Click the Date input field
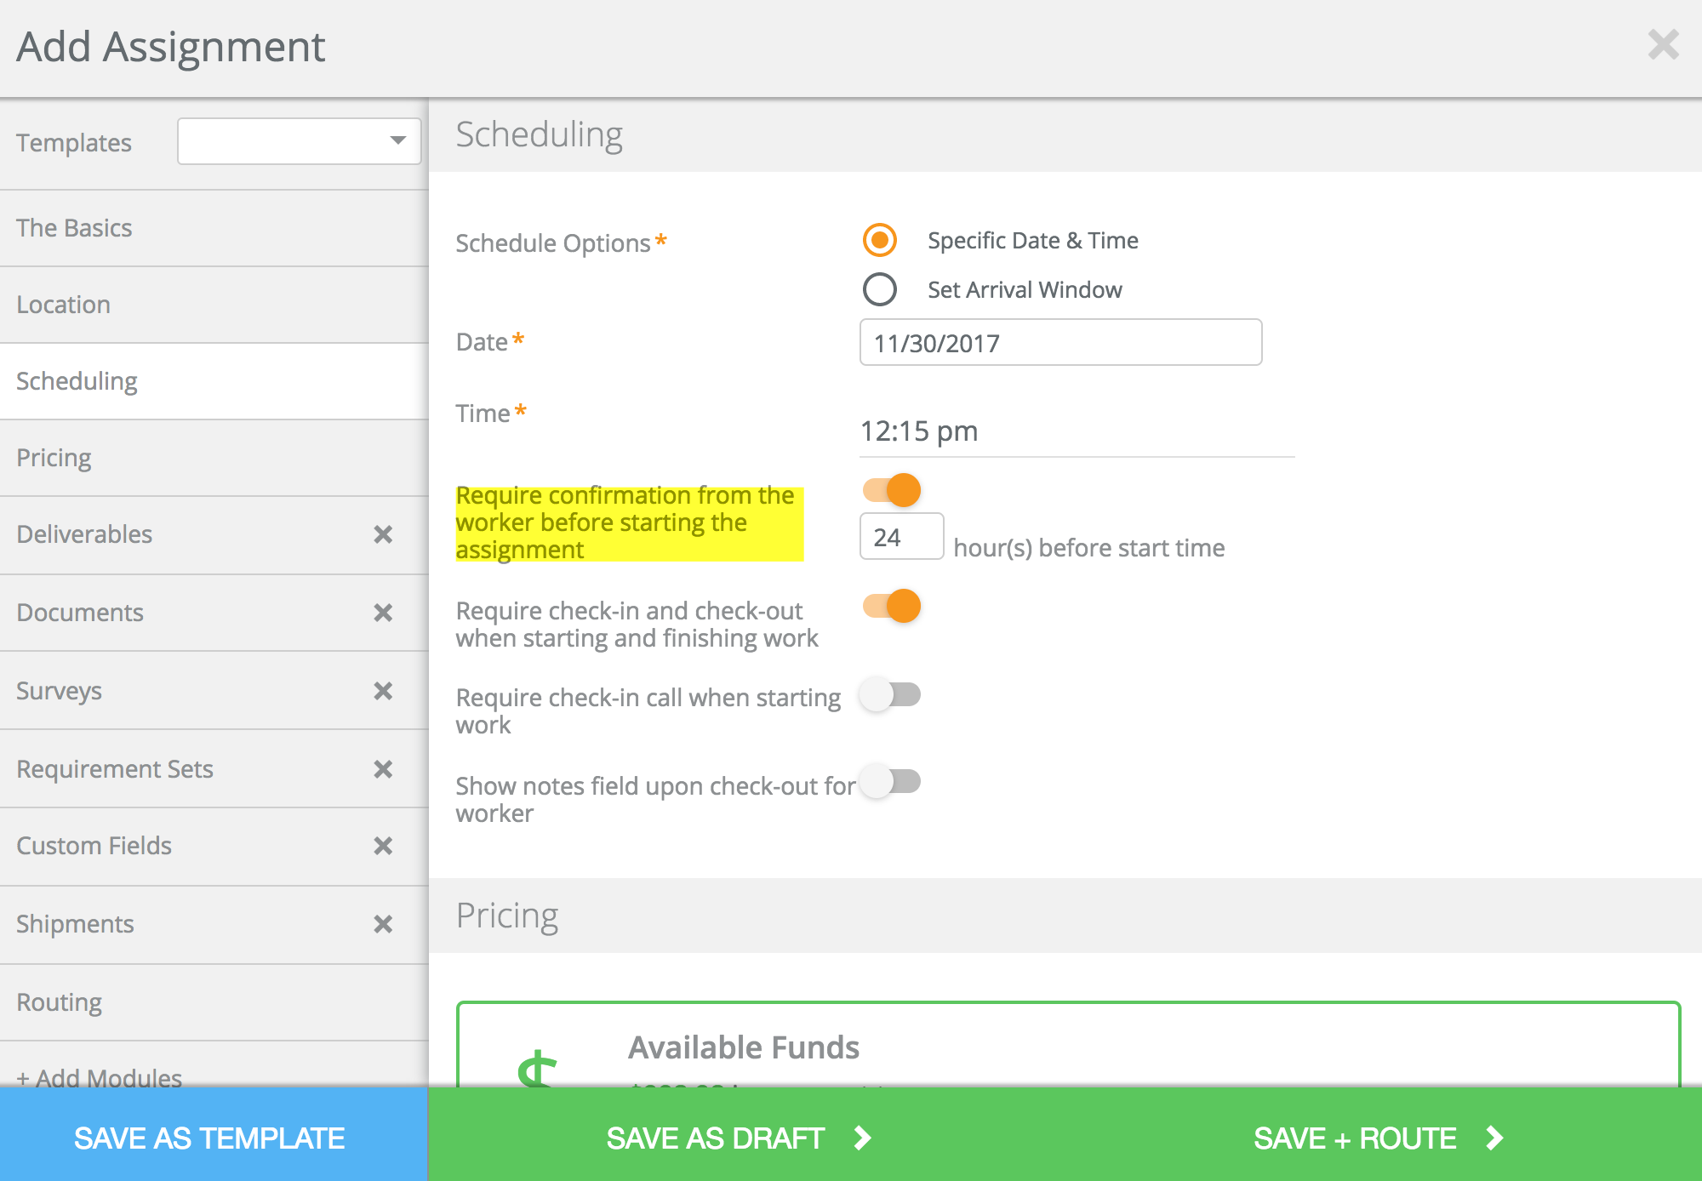1702x1181 pixels. (1059, 343)
